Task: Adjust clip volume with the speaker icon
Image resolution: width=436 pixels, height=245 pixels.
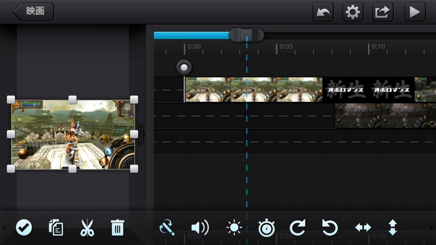Action: point(200,228)
